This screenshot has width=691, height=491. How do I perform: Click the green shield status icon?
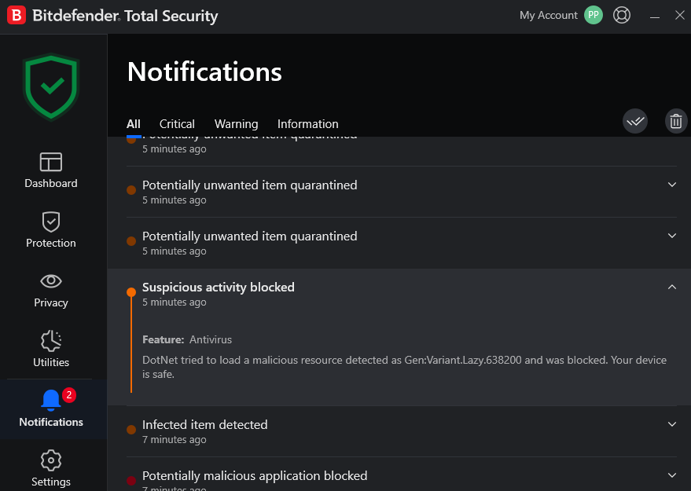click(51, 86)
